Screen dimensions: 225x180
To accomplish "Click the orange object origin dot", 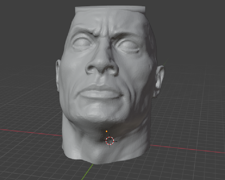I will click(x=106, y=131).
